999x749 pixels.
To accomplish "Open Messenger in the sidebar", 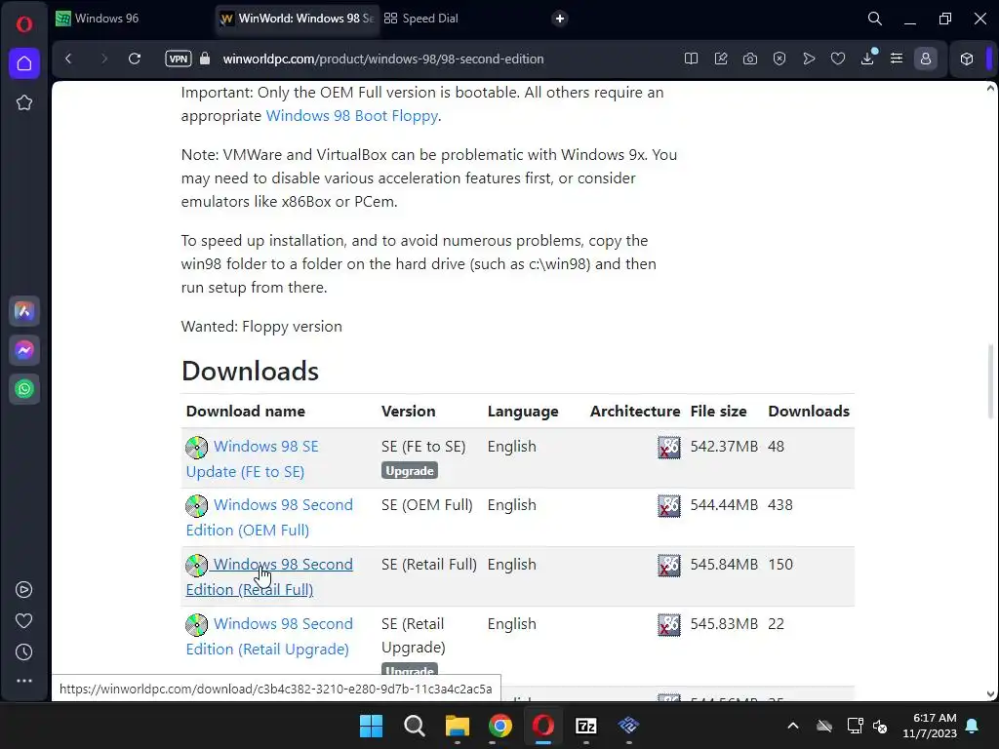I will pos(24,350).
